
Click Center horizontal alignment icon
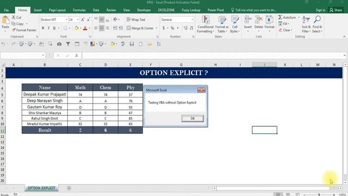[x=102, y=28]
